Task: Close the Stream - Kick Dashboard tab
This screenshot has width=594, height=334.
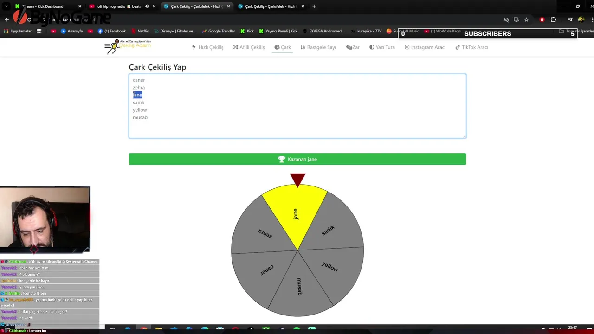Action: [x=80, y=6]
